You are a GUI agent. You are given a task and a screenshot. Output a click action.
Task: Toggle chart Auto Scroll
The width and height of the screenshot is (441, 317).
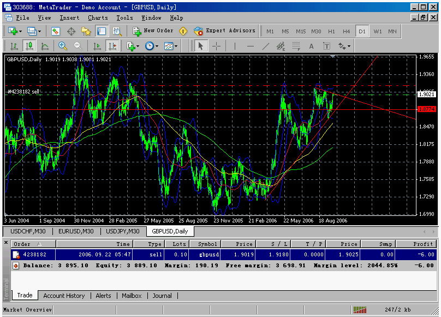[x=97, y=46]
